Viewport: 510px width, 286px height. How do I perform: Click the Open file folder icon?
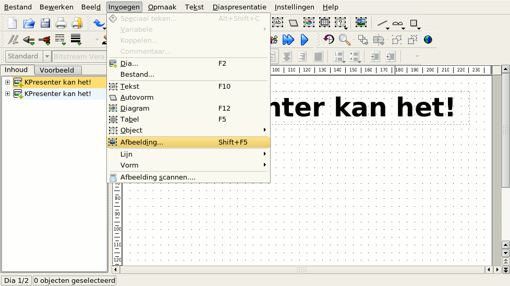pyautogui.click(x=29, y=23)
